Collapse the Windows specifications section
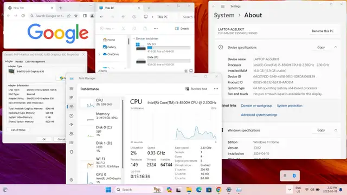The image size is (347, 195). [336, 130]
